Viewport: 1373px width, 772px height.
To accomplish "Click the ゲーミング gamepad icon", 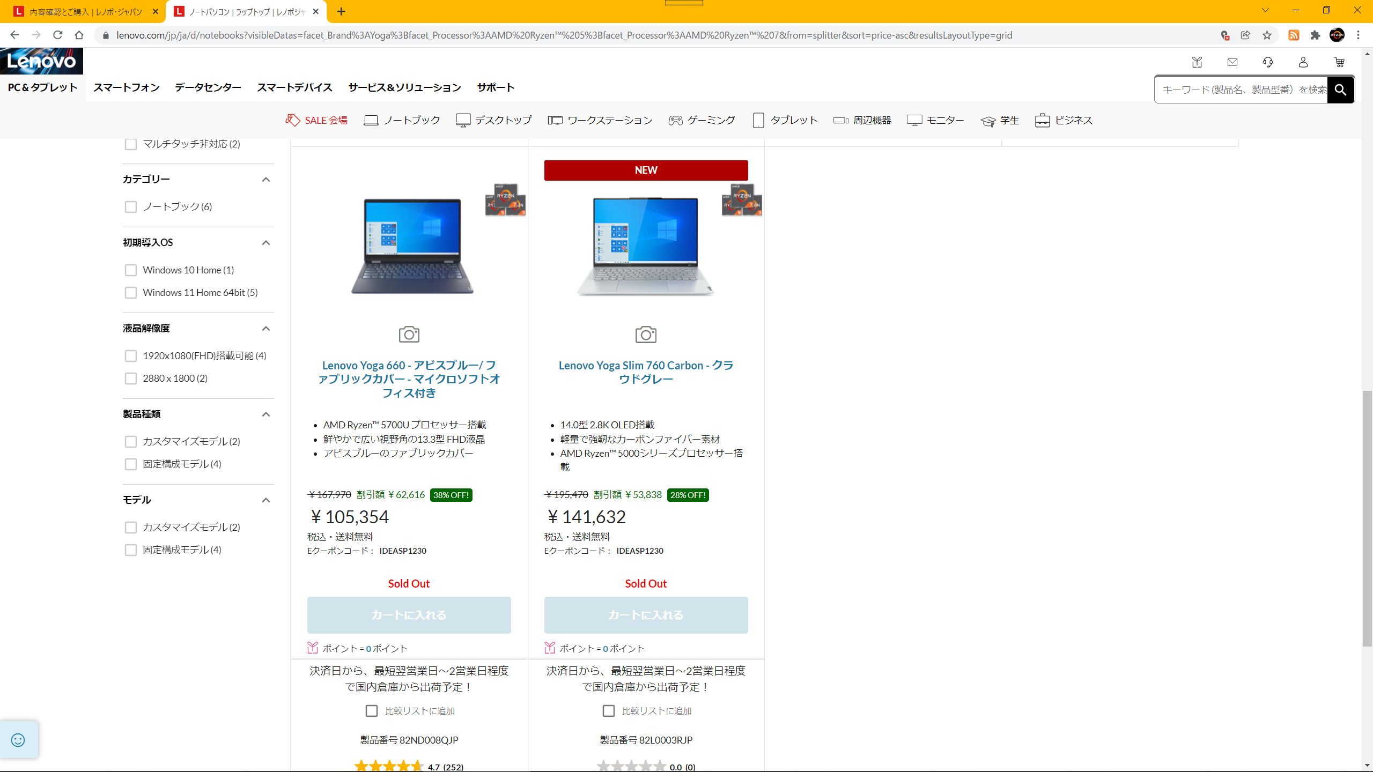I will tap(675, 120).
